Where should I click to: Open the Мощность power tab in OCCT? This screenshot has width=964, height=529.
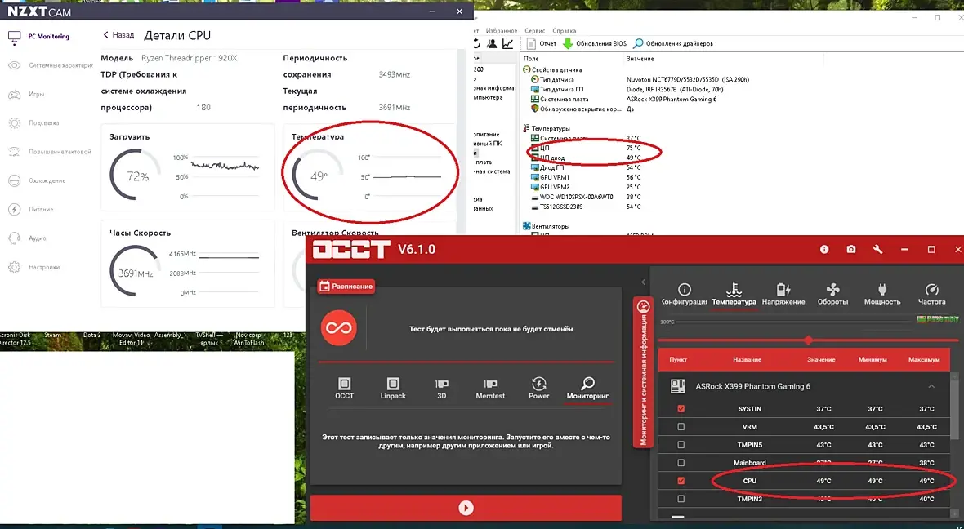pos(882,295)
